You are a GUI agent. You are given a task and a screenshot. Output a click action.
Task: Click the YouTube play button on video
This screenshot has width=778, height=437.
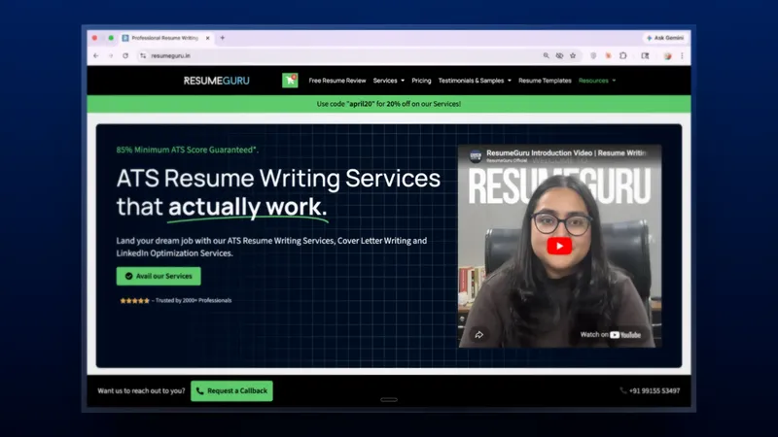(x=559, y=246)
